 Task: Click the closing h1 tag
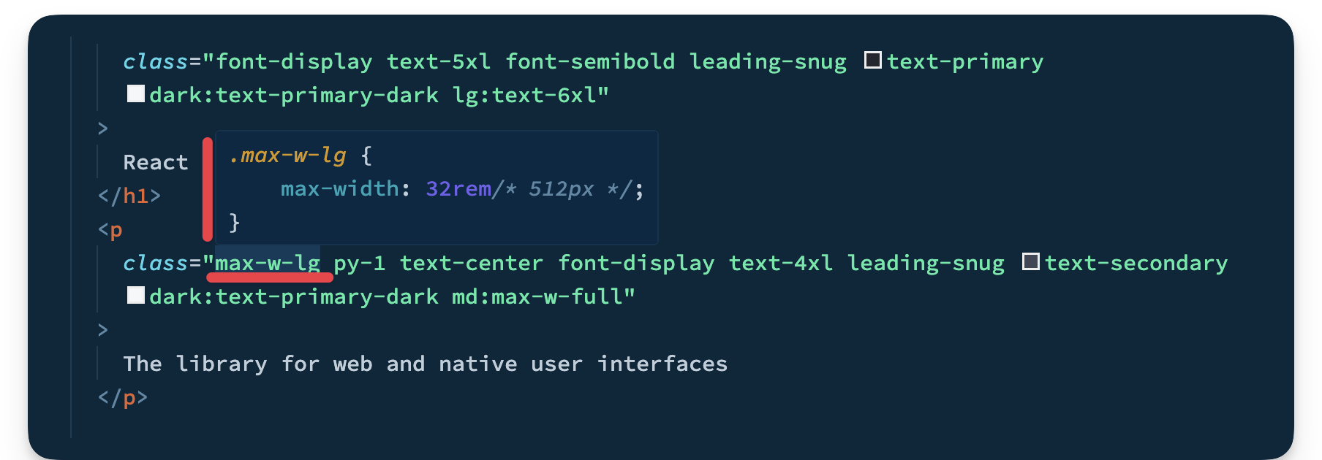point(129,196)
